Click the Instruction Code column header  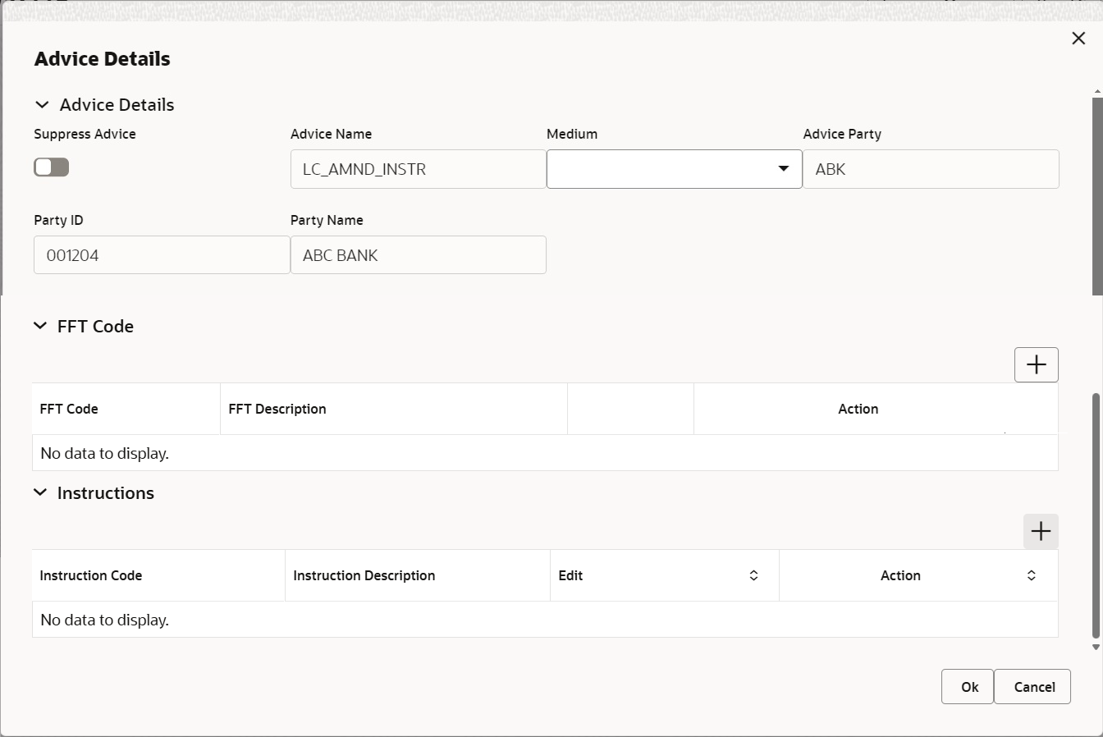click(158, 575)
